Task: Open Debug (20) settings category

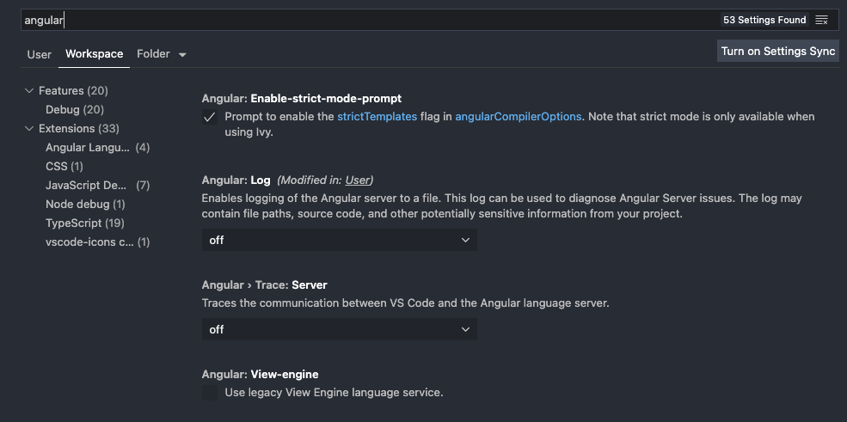Action: click(x=75, y=109)
